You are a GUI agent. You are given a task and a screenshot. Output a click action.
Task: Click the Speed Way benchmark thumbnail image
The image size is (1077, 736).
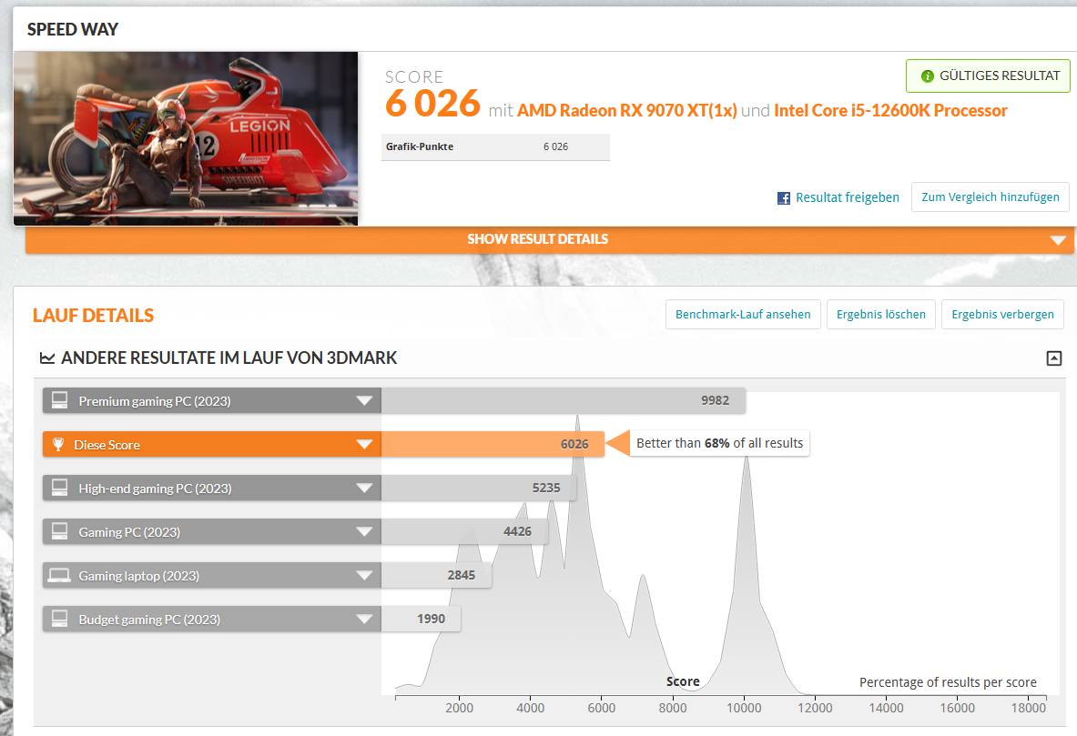tap(186, 138)
